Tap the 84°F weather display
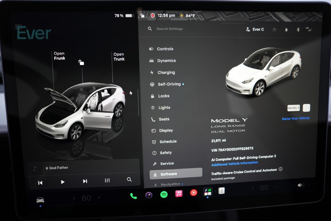 pos(187,16)
